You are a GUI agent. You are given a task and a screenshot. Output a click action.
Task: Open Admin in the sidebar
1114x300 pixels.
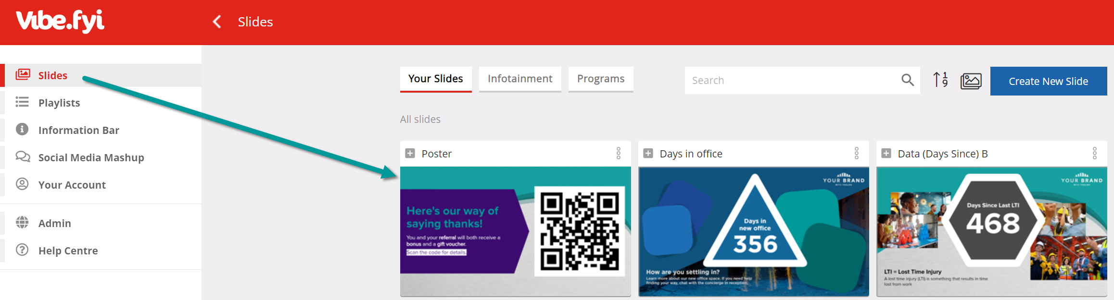tap(101, 223)
